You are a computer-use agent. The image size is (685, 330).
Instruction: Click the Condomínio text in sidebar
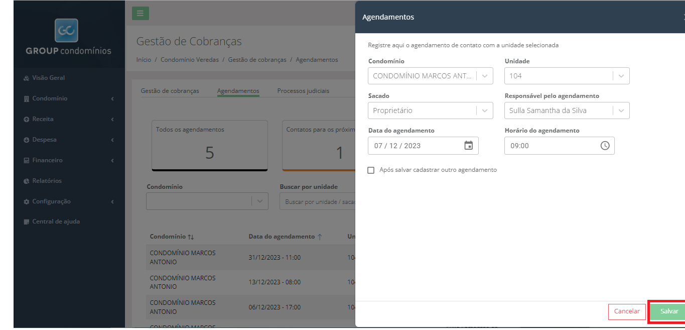click(50, 99)
